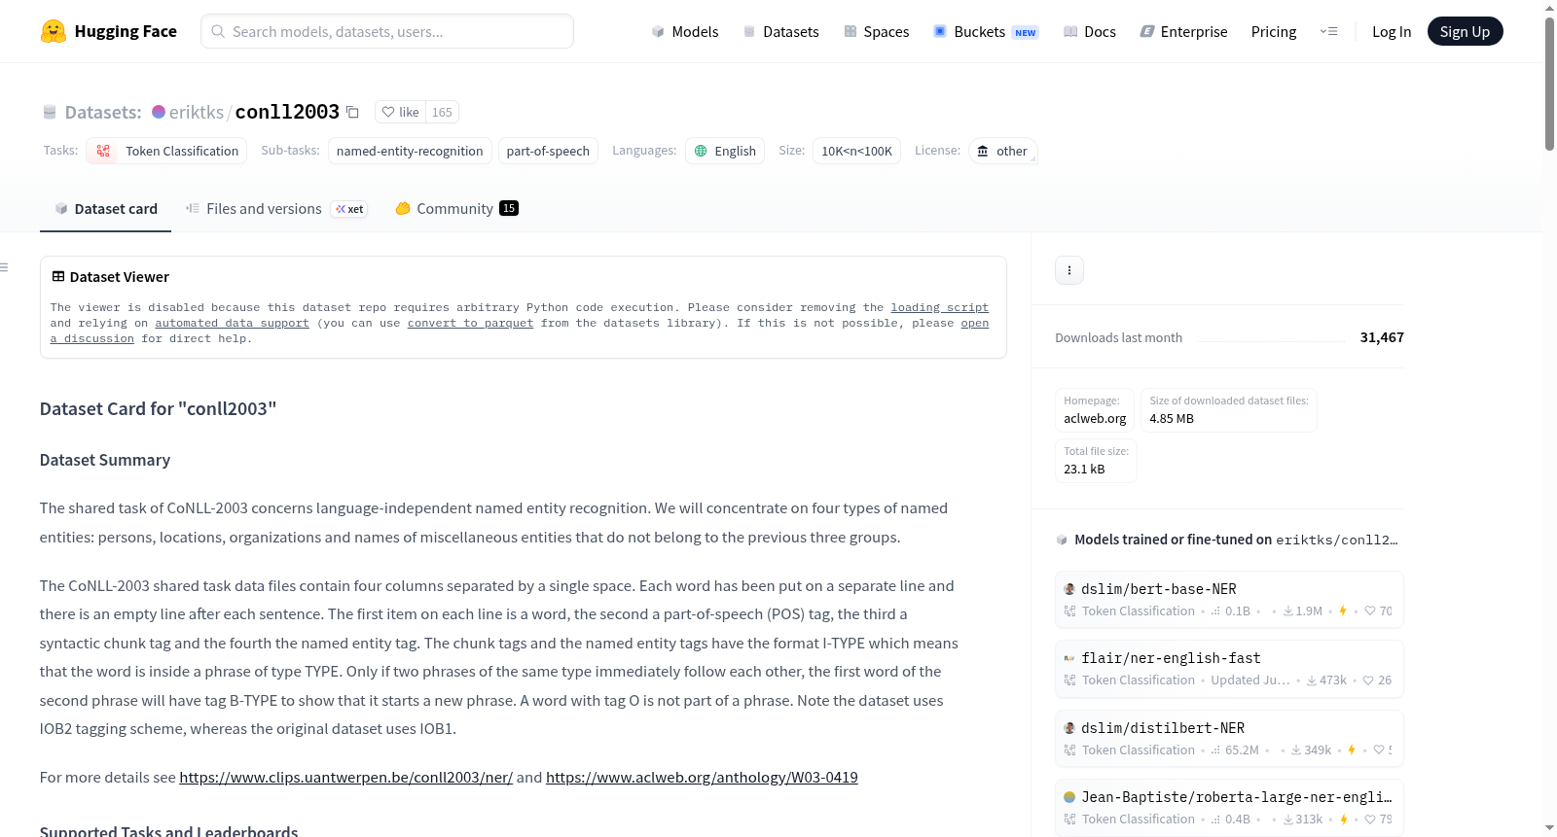1557x837 pixels.
Task: Click the 'Downloads last month' label
Action: [x=1119, y=337]
